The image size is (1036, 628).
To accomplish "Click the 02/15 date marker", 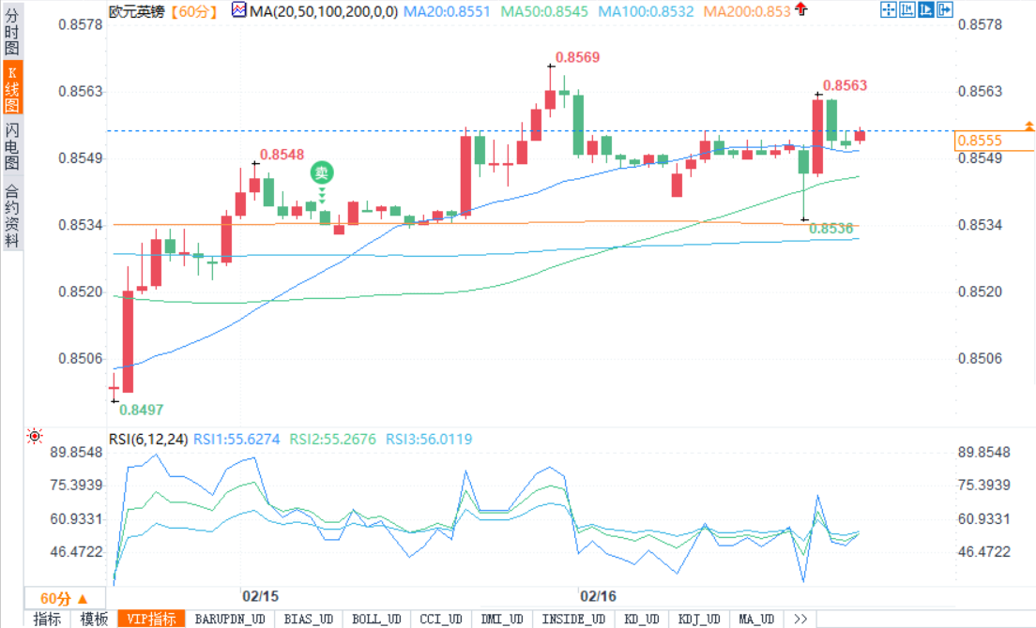I will click(260, 596).
